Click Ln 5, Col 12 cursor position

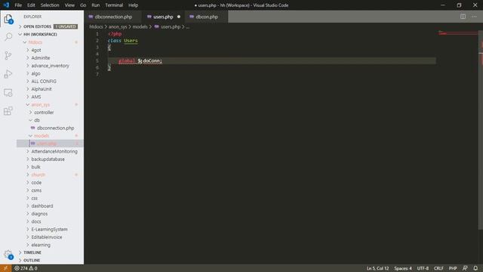coord(377,268)
